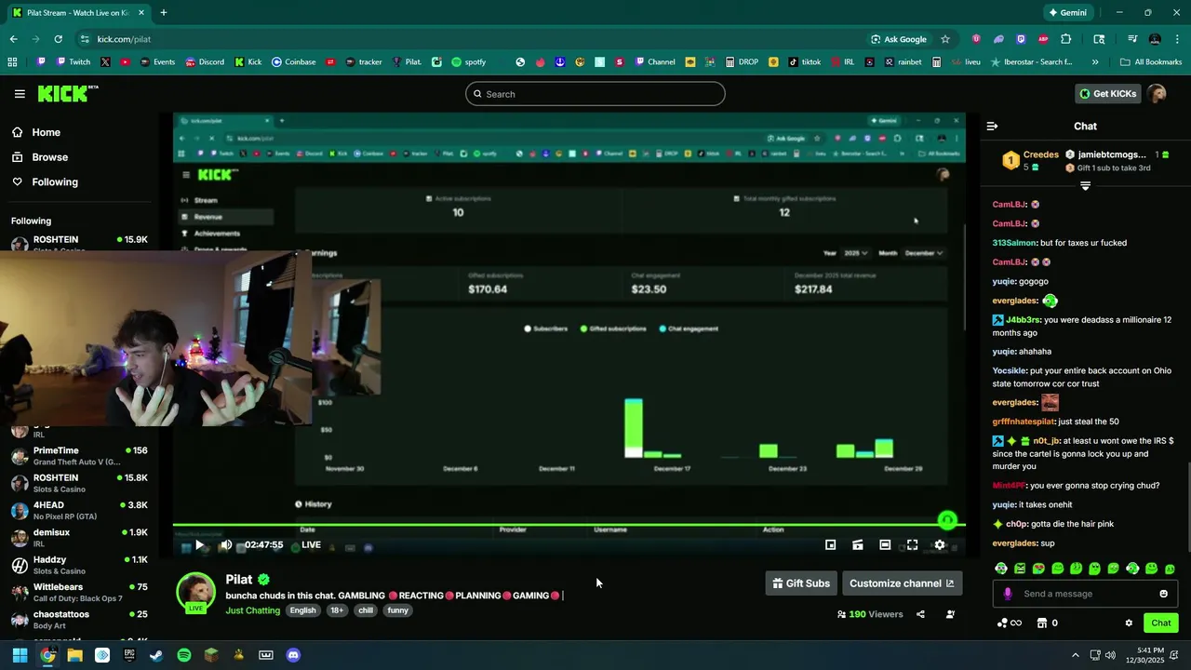
Task: Open 4HEAD channel in Following list
Action: pos(79,511)
